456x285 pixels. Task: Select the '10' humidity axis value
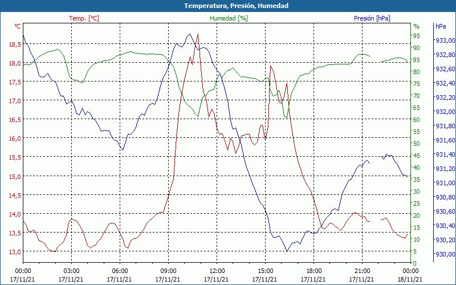(x=417, y=239)
